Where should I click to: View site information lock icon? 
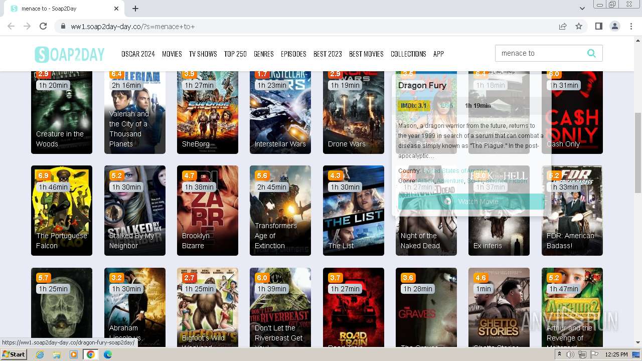(x=63, y=27)
